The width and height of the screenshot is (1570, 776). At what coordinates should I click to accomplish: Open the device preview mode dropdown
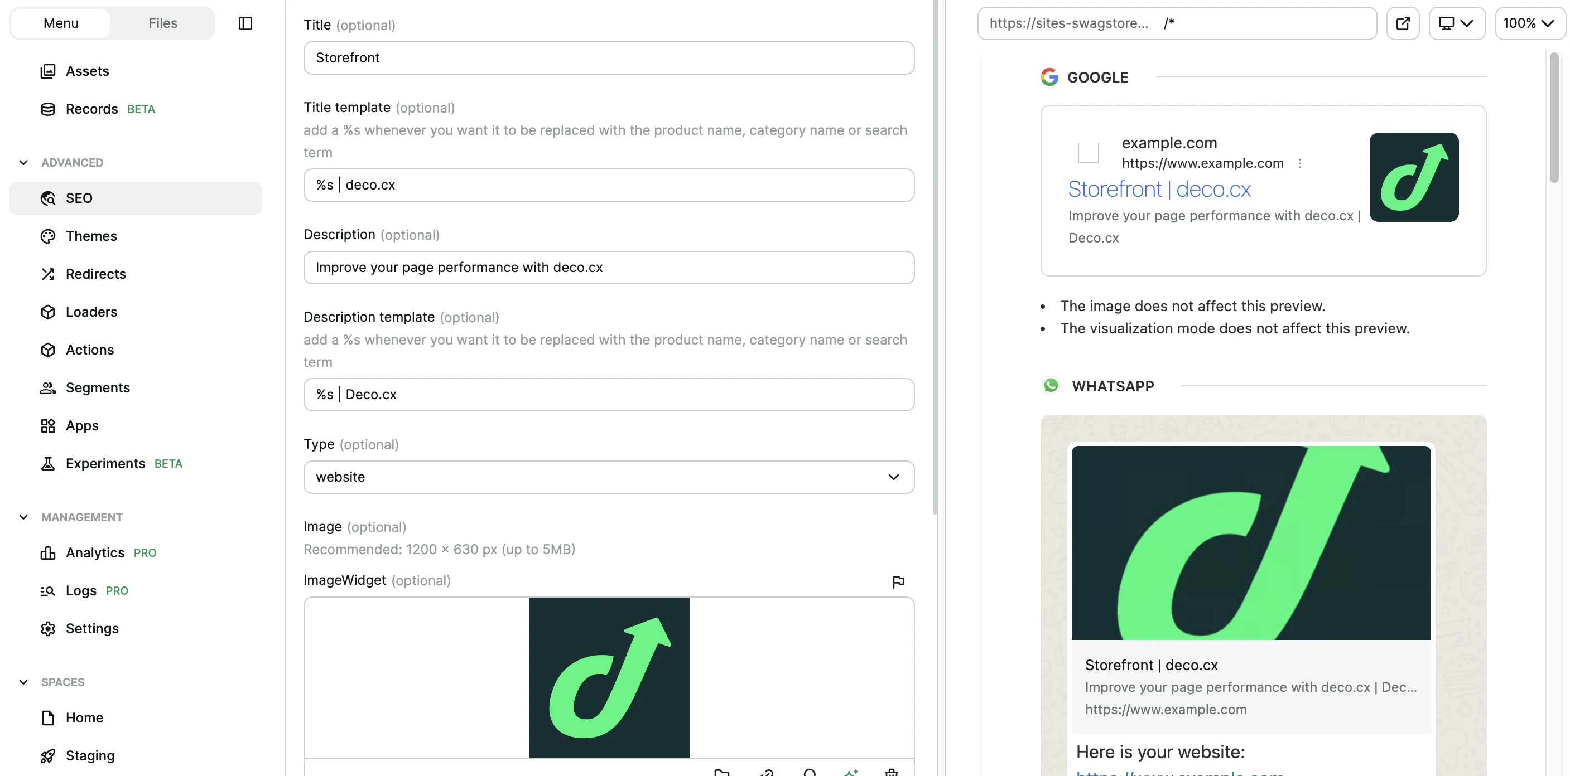click(1457, 23)
